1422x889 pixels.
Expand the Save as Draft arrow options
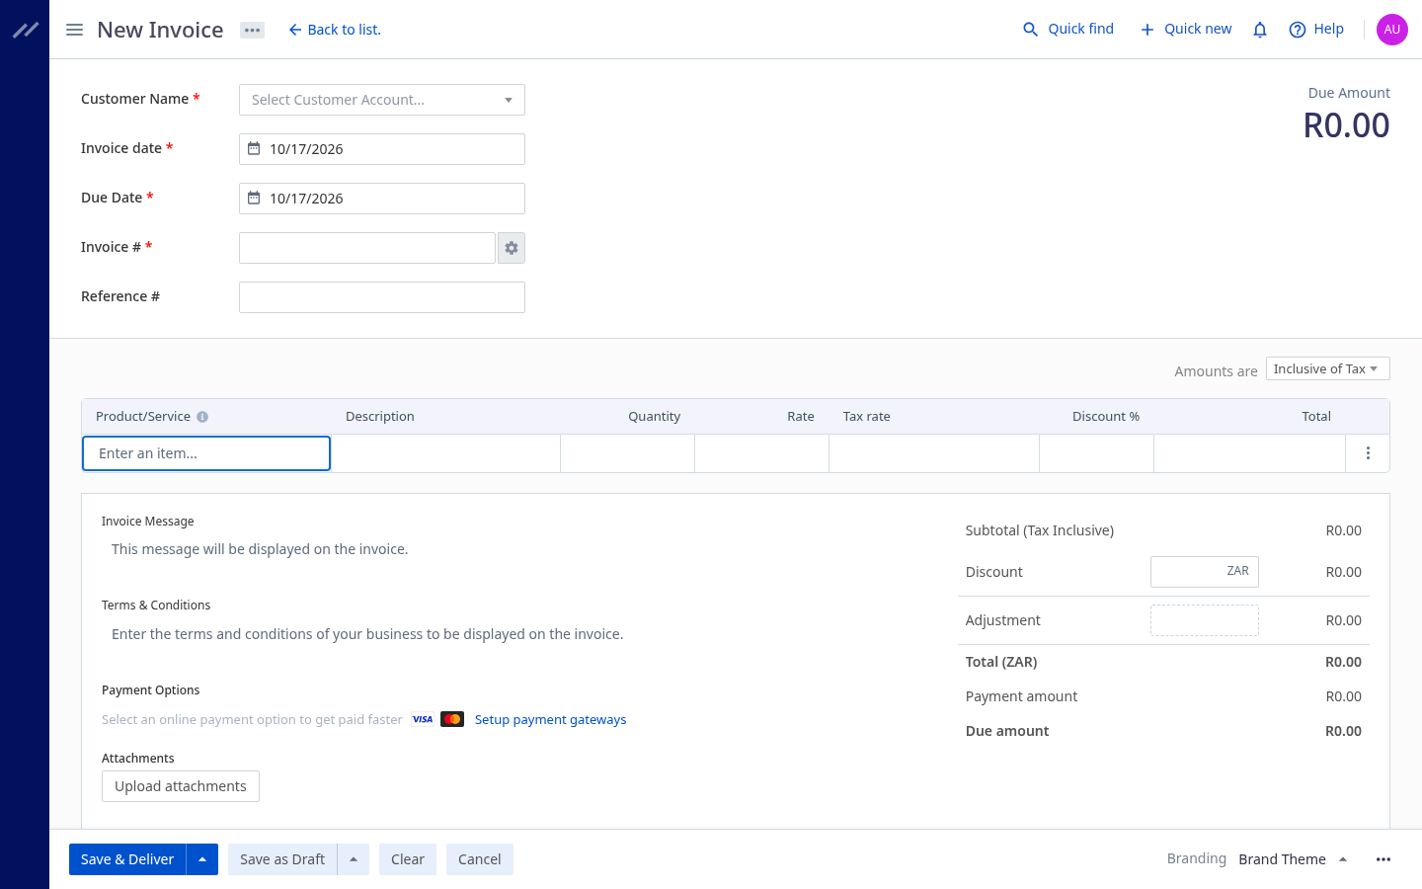click(x=354, y=859)
